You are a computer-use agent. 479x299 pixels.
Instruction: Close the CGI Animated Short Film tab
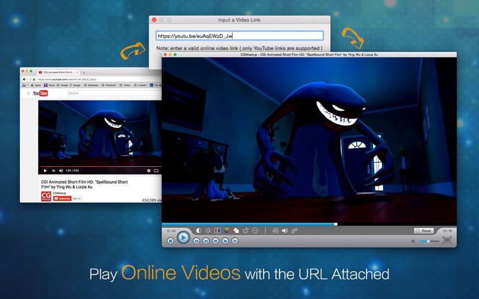point(77,72)
